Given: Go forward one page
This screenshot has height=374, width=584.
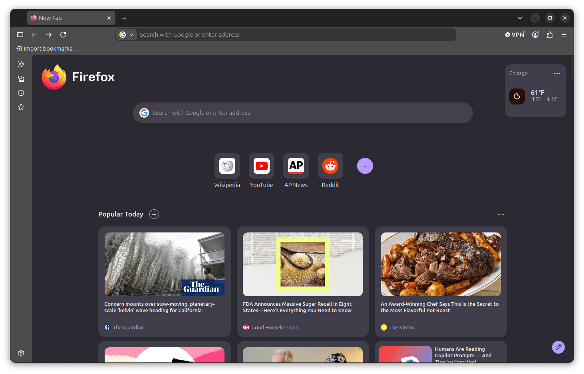Looking at the screenshot, I should click(x=49, y=35).
